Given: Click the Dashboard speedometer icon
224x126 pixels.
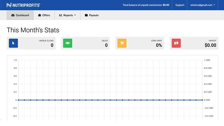Looking at the screenshot, I should (13, 15).
